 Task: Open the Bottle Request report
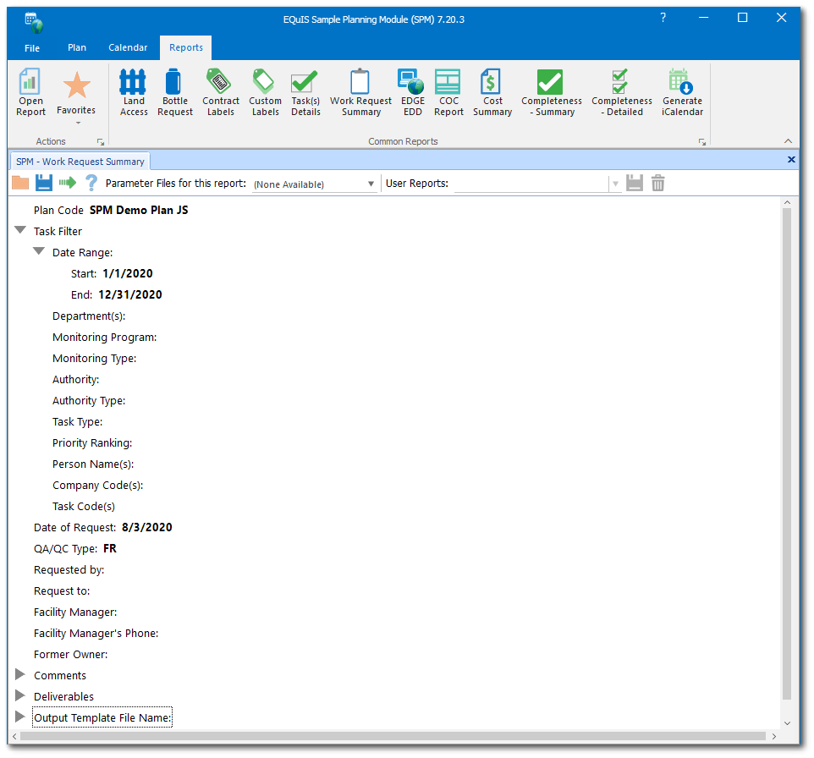pos(175,91)
